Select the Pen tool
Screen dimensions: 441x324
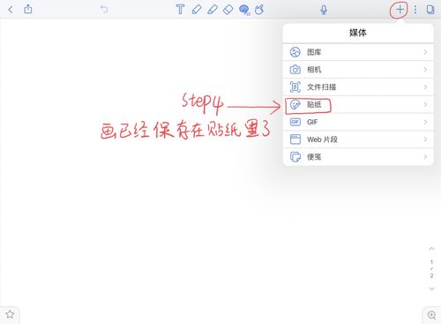coord(197,10)
